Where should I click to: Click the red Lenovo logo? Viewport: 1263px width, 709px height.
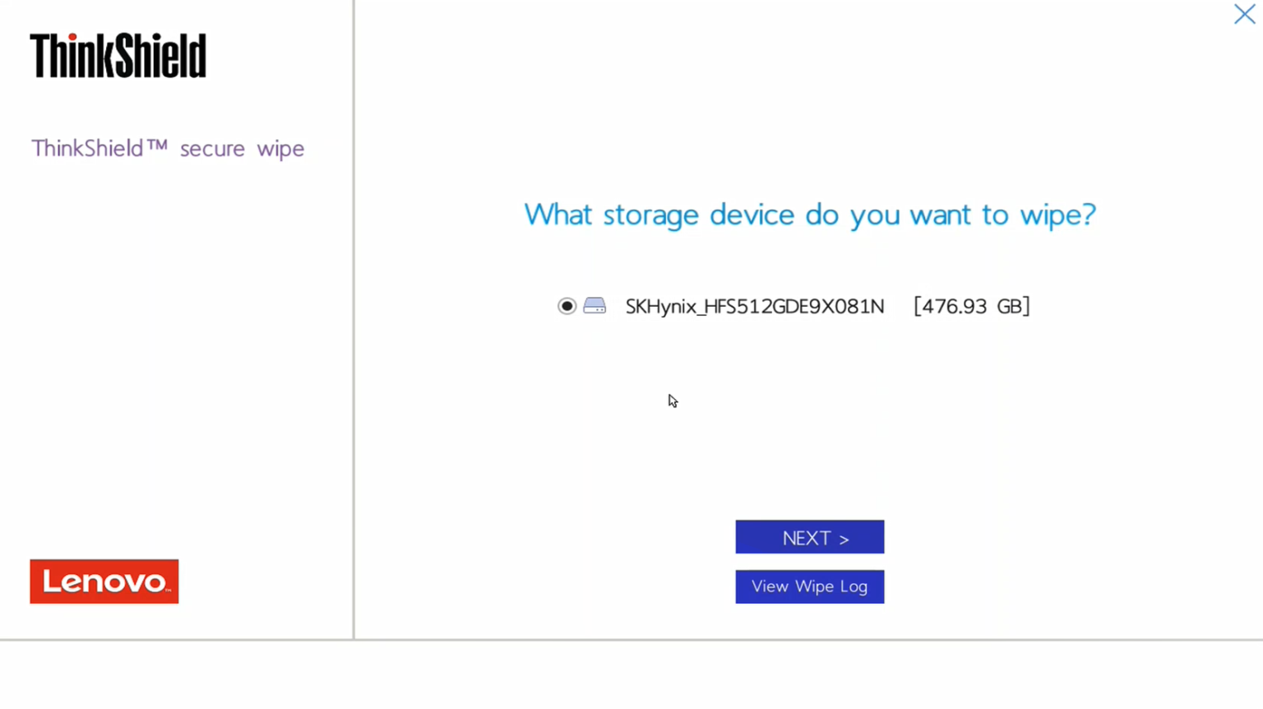point(104,581)
